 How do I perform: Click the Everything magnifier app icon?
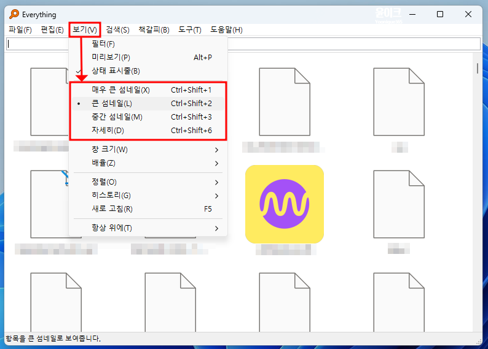pyautogui.click(x=14, y=14)
